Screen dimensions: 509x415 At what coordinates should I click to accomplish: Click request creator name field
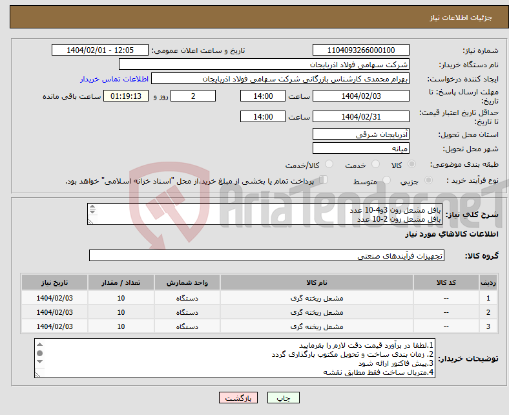point(280,79)
